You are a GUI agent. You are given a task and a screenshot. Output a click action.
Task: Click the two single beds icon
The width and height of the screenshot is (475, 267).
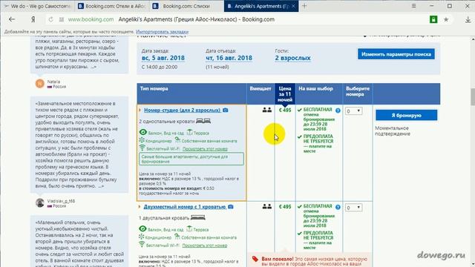203,121
